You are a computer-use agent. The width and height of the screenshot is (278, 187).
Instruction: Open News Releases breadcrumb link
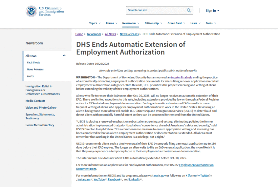129,34
